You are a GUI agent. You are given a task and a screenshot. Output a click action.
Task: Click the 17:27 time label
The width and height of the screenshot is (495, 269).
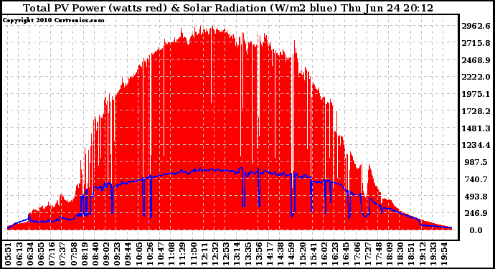point(369,254)
